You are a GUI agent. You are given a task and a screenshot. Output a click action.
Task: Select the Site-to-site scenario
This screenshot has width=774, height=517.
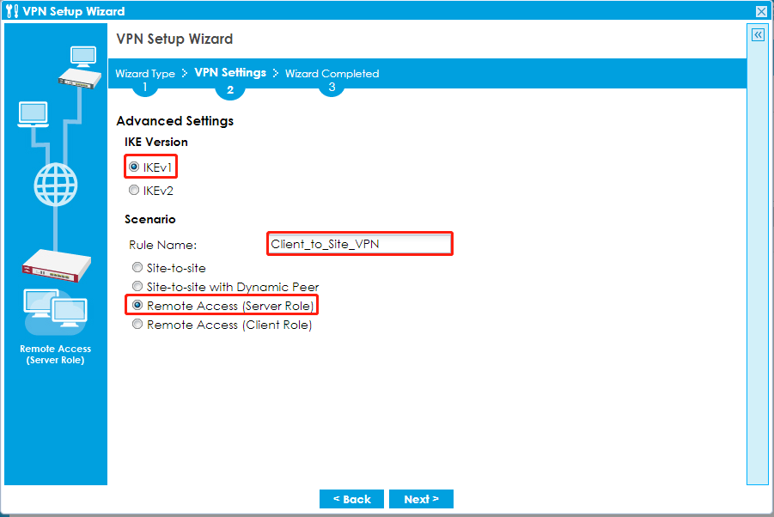135,268
